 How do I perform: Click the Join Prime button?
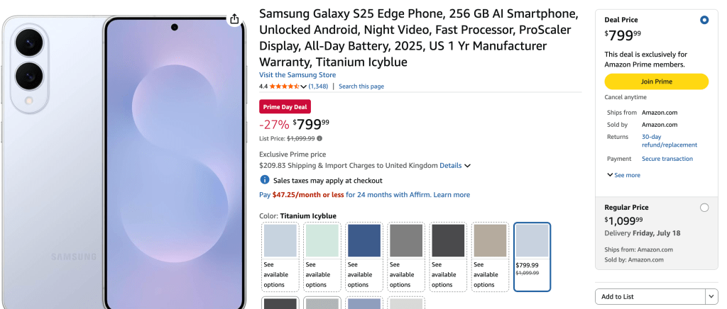click(656, 82)
